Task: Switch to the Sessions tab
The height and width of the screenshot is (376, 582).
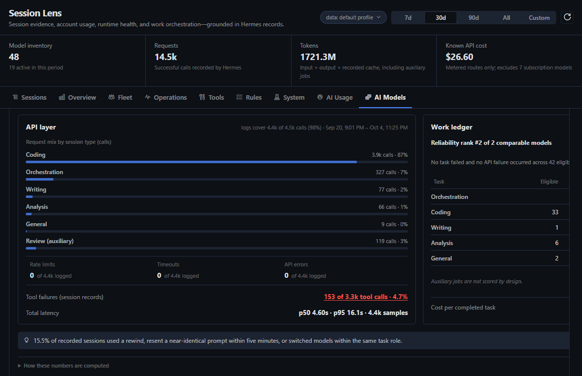Action: pos(29,97)
